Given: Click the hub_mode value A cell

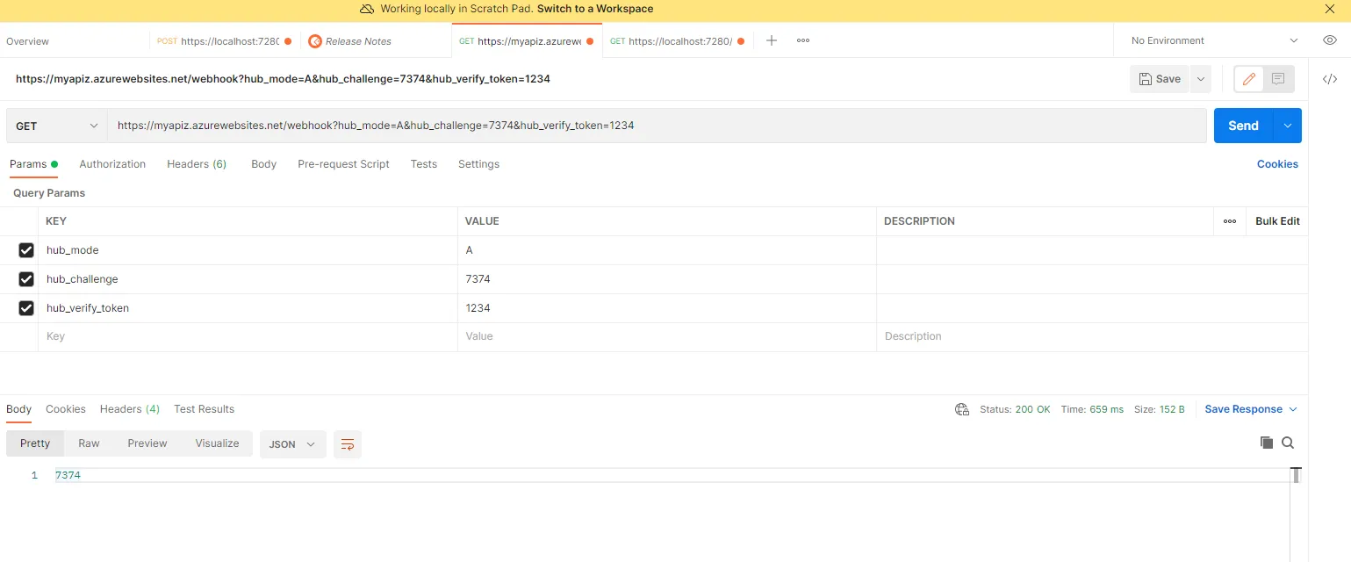Looking at the screenshot, I should coord(667,250).
